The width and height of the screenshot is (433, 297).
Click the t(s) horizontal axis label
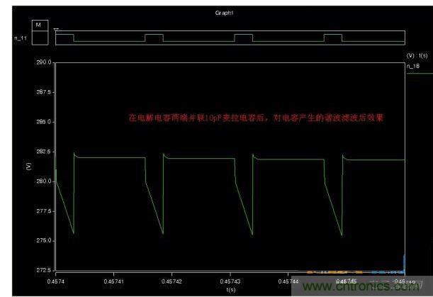point(230,289)
